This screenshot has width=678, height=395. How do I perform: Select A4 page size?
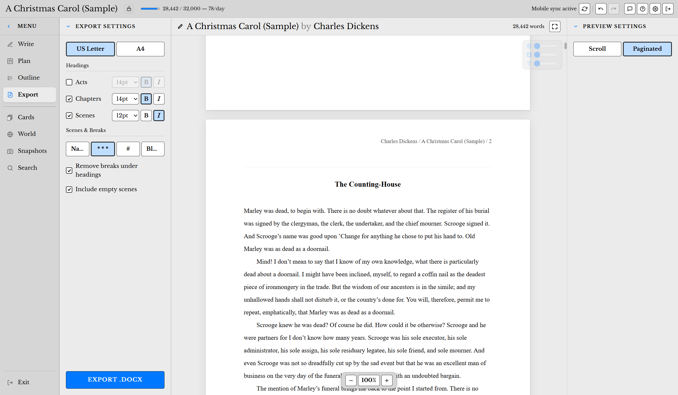tap(140, 49)
